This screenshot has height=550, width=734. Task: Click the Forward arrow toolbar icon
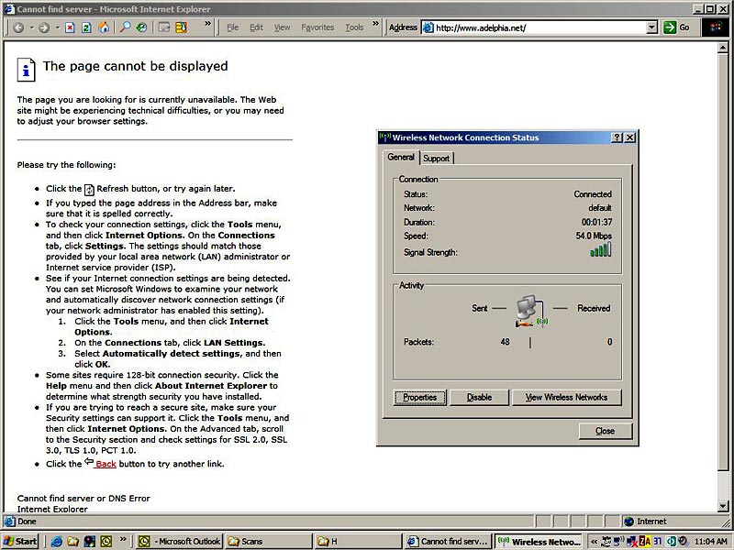[43, 27]
